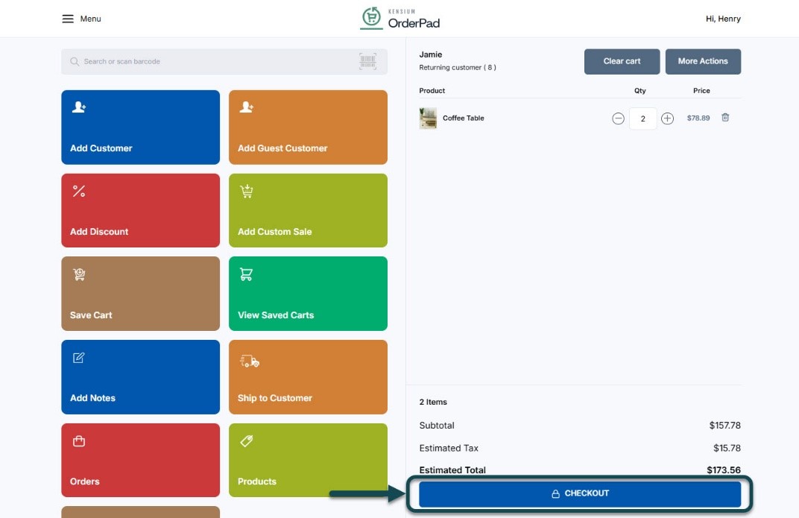Click the Add Guest Customer person icon
Image resolution: width=799 pixels, height=518 pixels.
pyautogui.click(x=246, y=107)
